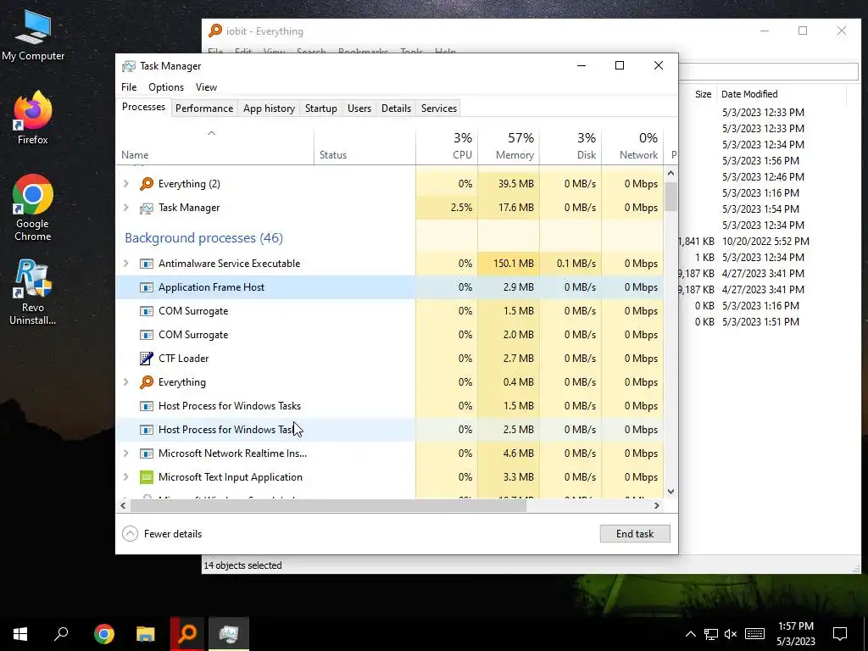The width and height of the screenshot is (868, 651).
Task: Click the vertical scrollbar thumb in Task Manager
Action: [671, 196]
